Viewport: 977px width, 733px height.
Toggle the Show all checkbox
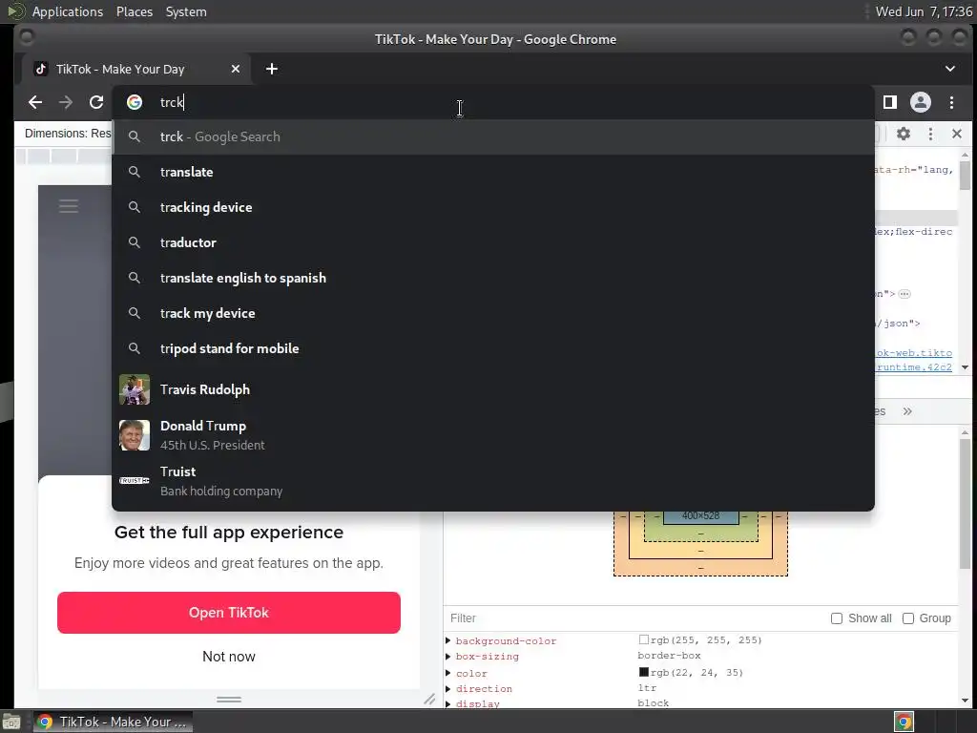[837, 618]
